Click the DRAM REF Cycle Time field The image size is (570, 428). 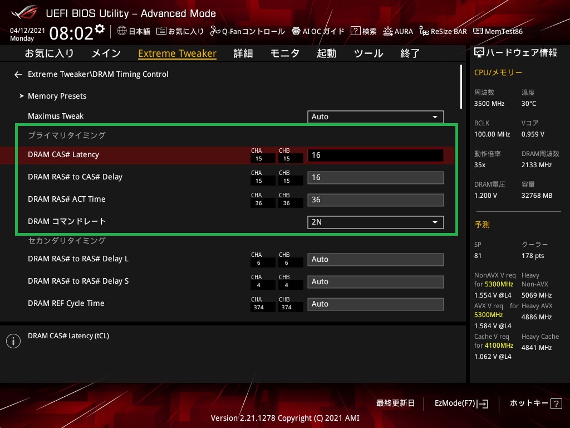point(376,304)
